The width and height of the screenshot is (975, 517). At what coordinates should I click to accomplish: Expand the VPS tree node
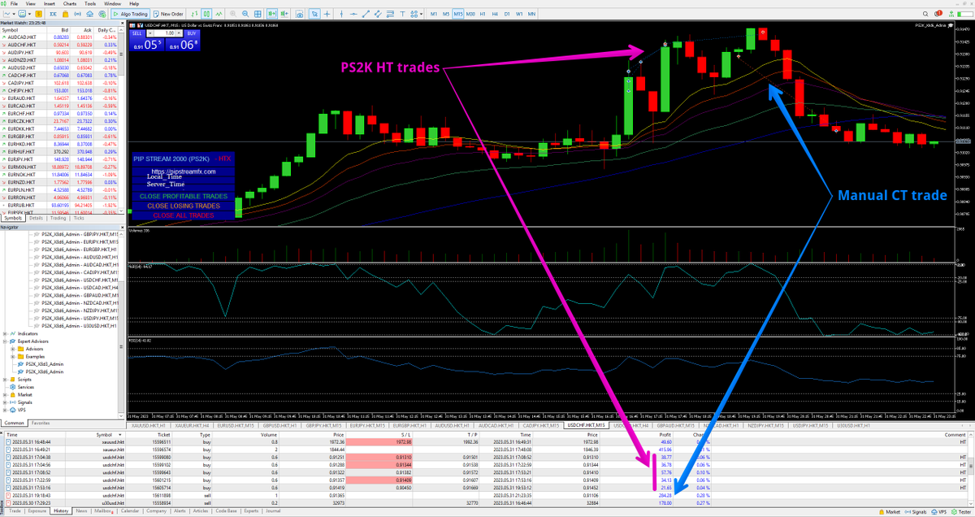(5, 411)
